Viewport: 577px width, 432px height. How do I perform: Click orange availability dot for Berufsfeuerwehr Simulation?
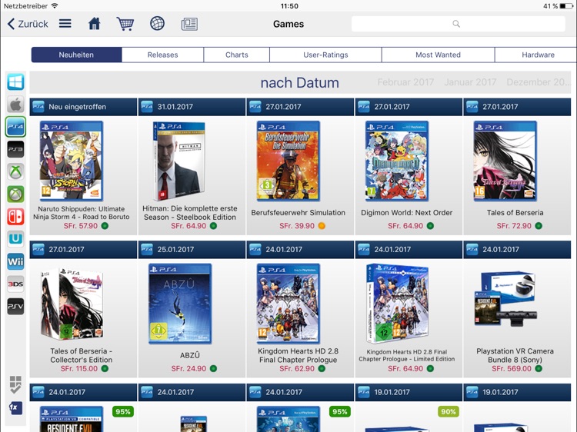click(x=322, y=226)
